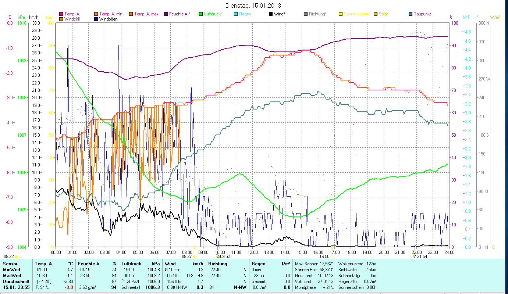Click the yellow sun marker beside 16:50
The height and width of the screenshot is (294, 508).
click(x=332, y=257)
